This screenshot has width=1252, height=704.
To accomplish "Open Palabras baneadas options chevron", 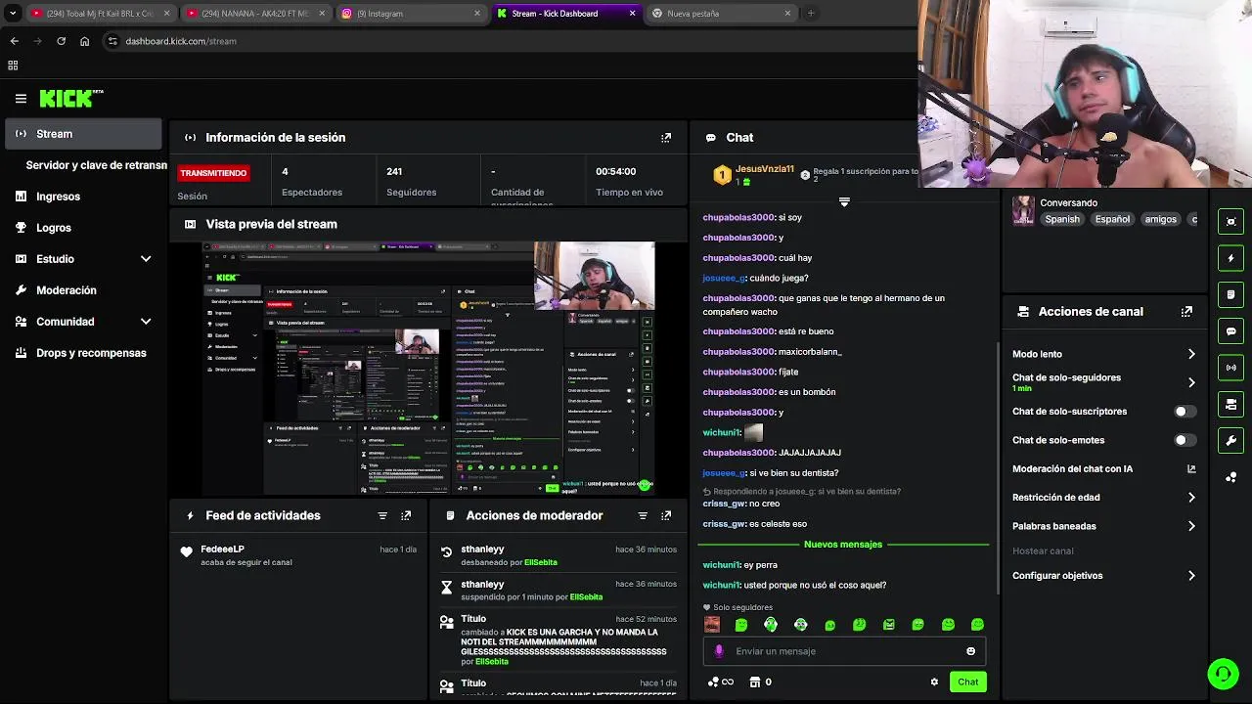I will [x=1191, y=526].
